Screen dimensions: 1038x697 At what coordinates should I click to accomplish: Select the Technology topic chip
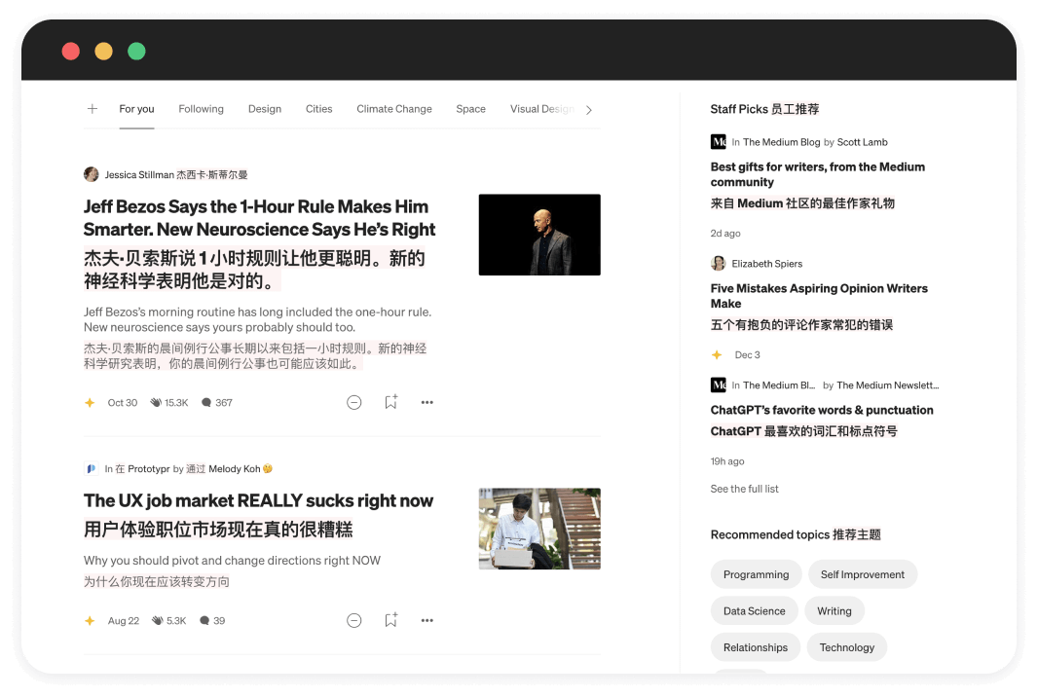pos(847,647)
